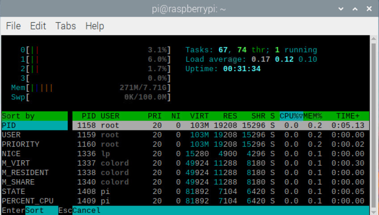Click CPU 0 usage meter
This screenshot has width=379, height=215.
point(96,50)
